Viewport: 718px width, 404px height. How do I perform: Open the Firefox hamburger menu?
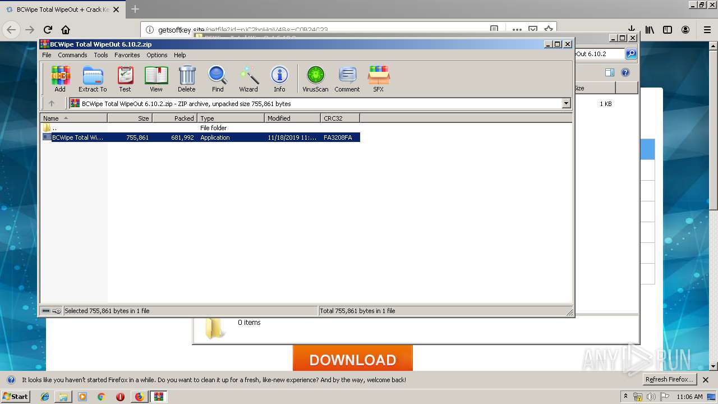[x=707, y=30]
